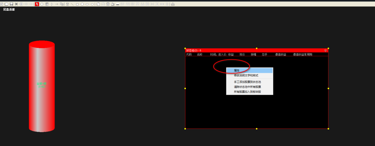
Task: Click the open folder toolbar icon
Action: click(x=7, y=4)
